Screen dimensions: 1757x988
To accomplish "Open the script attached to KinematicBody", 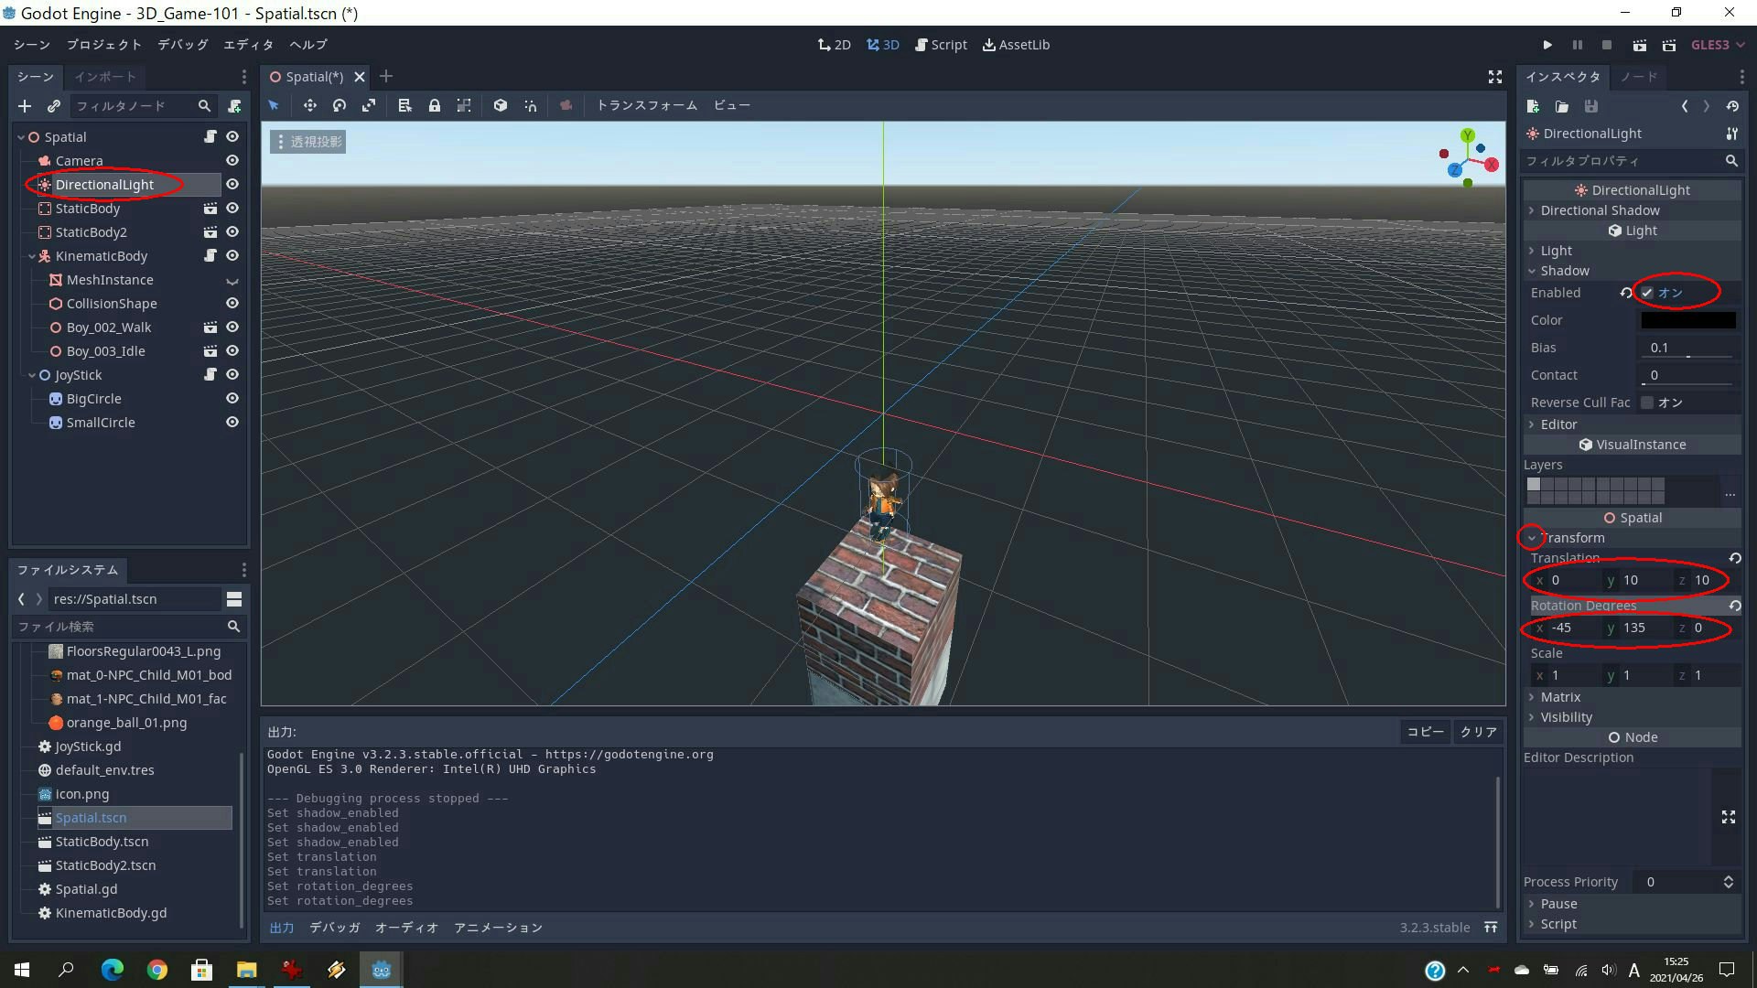I will pyautogui.click(x=210, y=256).
